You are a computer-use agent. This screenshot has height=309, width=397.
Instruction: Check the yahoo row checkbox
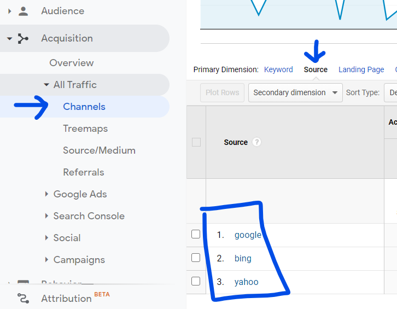[196, 281]
